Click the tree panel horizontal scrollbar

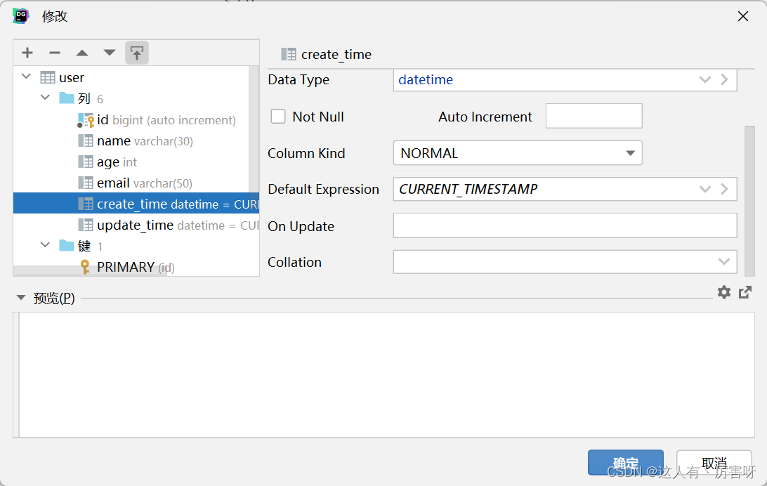coord(90,271)
